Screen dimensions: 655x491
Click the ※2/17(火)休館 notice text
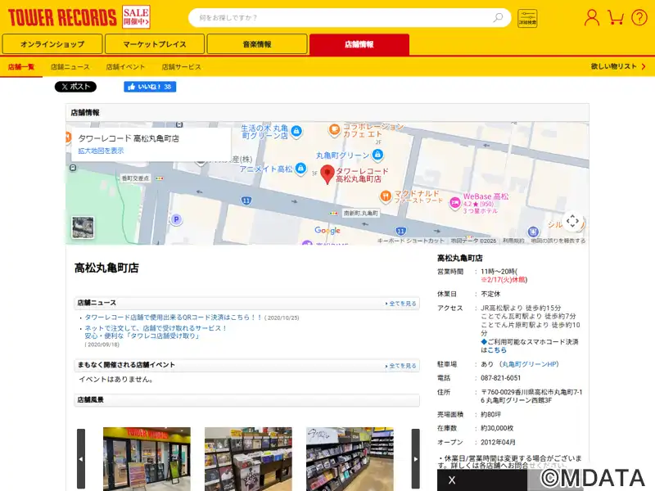click(x=504, y=280)
